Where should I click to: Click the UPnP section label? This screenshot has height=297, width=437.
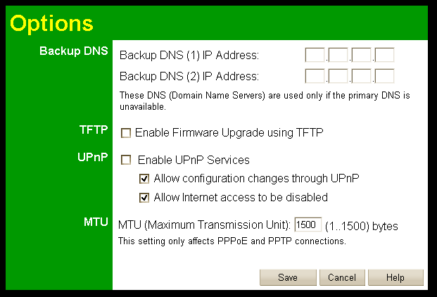[94, 157]
